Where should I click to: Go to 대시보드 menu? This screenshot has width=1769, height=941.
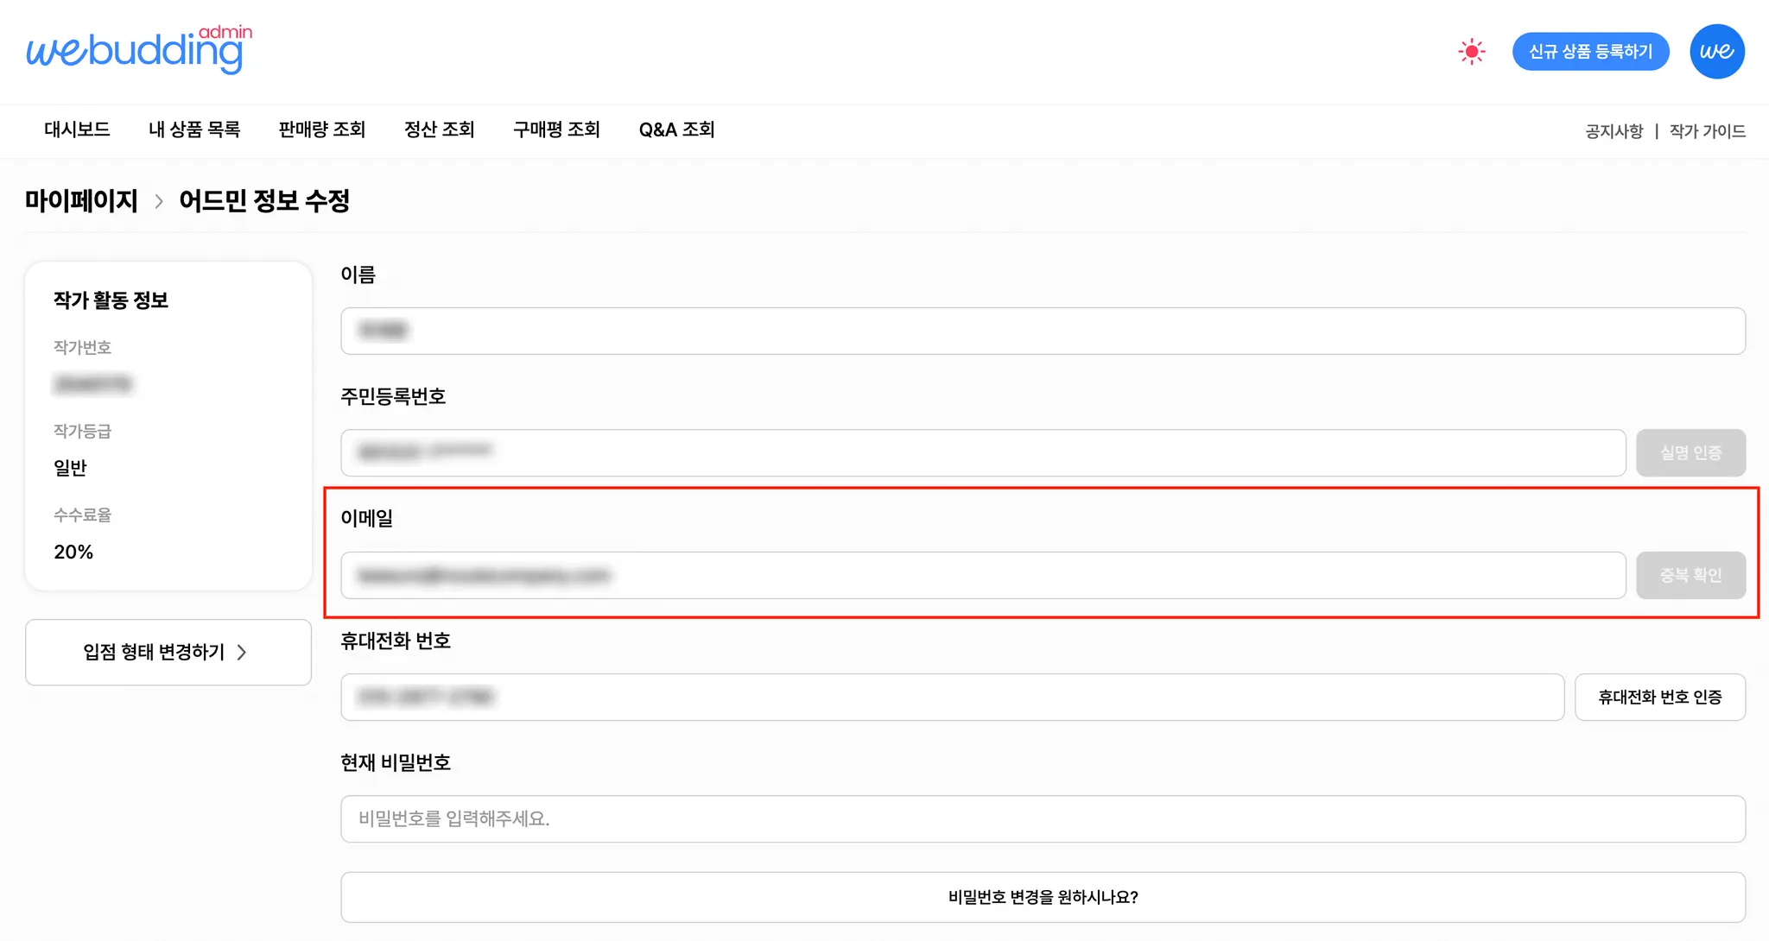[77, 129]
